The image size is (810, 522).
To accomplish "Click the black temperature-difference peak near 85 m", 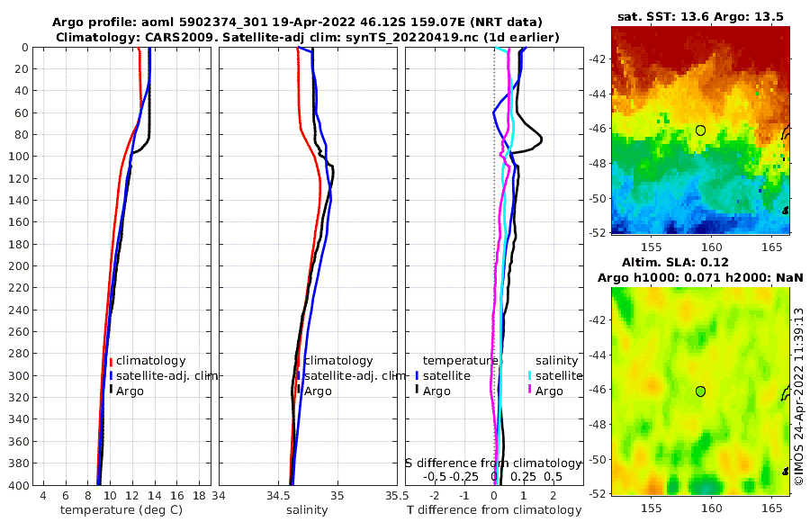I will 540,140.
